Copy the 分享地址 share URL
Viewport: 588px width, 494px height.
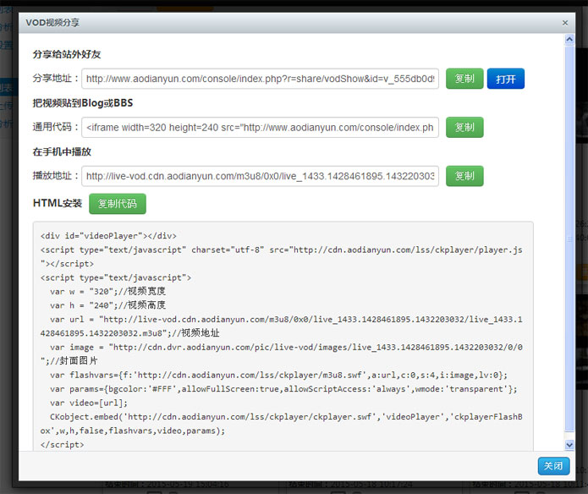464,79
